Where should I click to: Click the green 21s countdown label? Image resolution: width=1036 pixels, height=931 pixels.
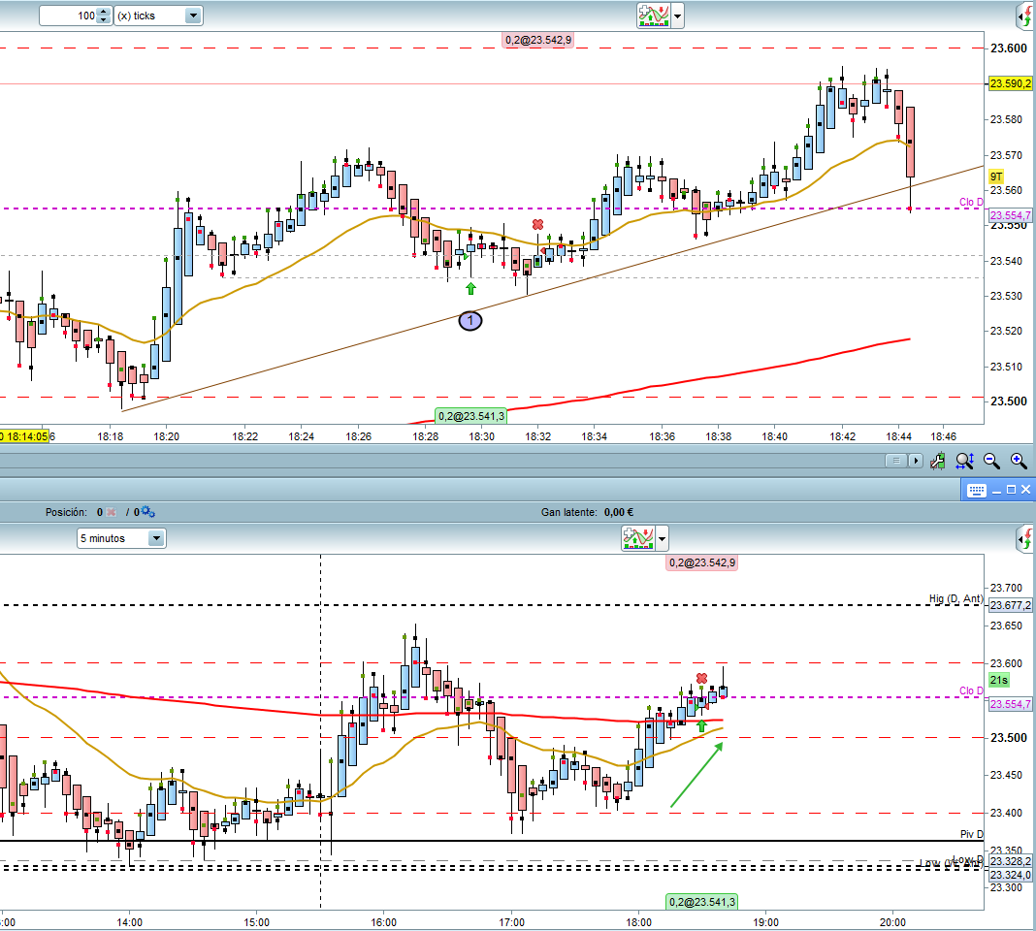pyautogui.click(x=998, y=680)
